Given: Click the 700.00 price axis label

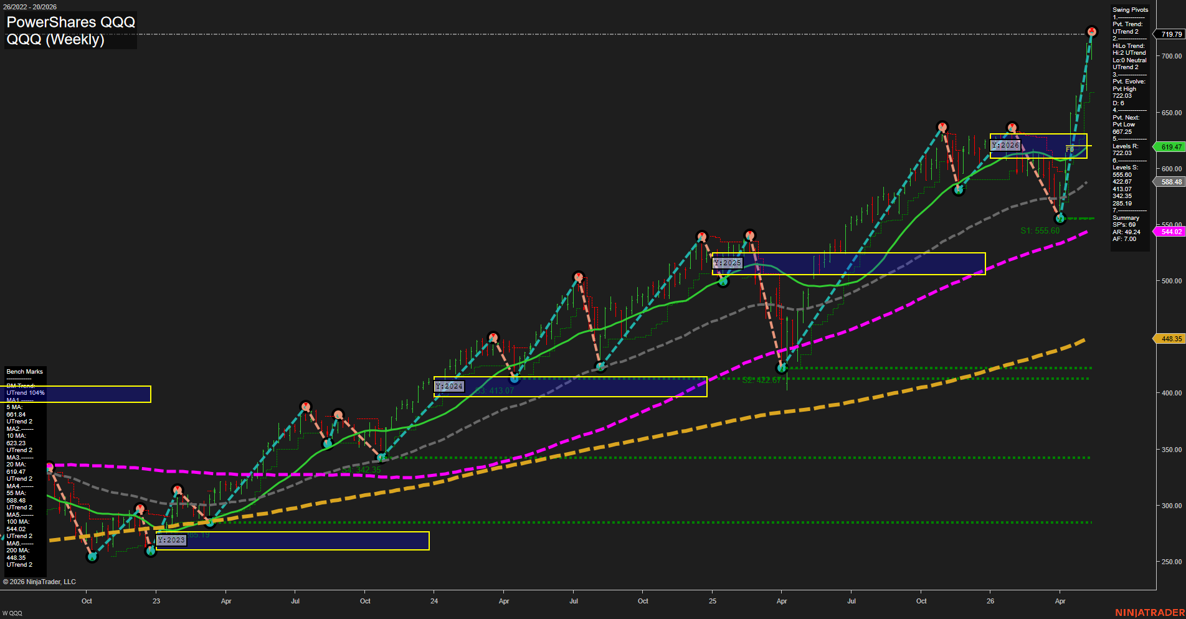Looking at the screenshot, I should [x=1171, y=56].
